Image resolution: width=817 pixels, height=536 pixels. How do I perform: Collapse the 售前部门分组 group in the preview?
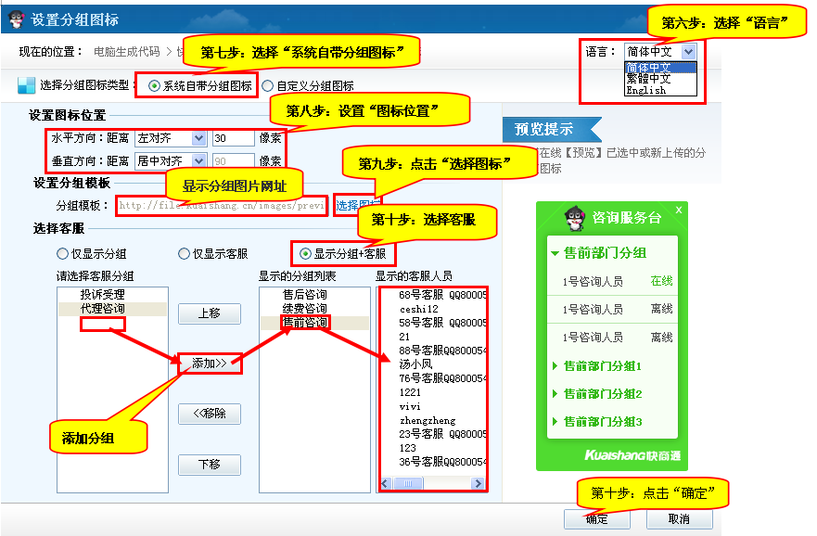554,252
